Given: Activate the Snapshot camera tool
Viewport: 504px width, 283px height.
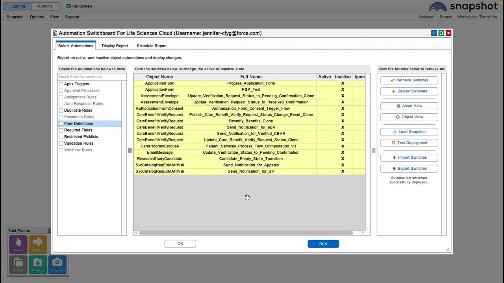Looking at the screenshot, I should [x=57, y=265].
